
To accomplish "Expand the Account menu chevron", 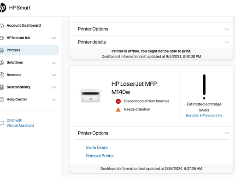I will click(x=54, y=75).
